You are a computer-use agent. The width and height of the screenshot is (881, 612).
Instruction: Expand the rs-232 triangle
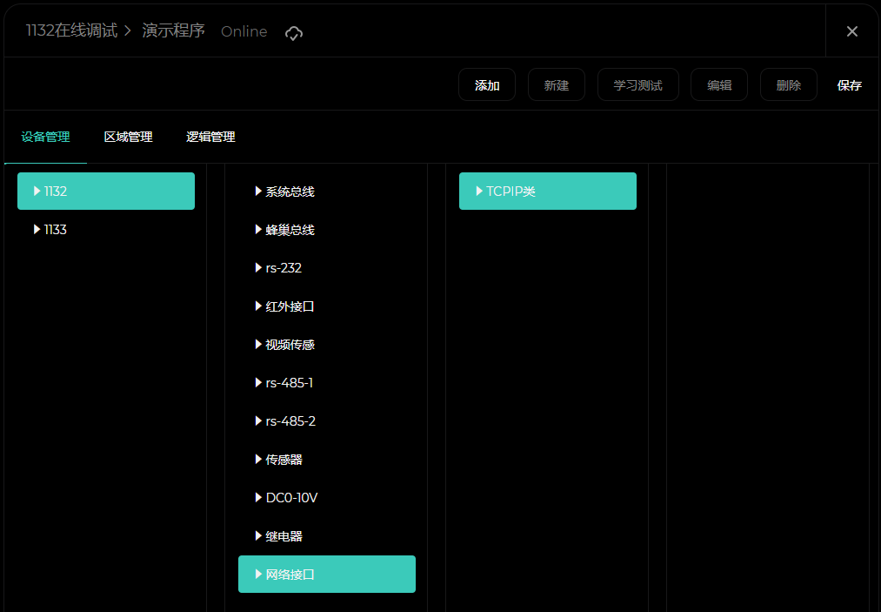tap(258, 268)
